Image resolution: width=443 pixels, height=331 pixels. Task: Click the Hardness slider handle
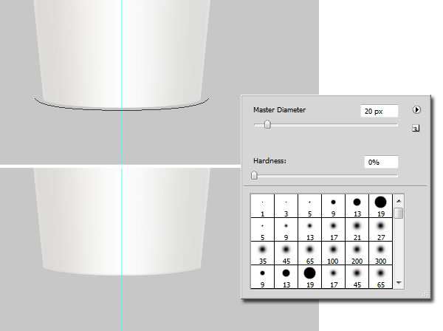click(x=255, y=175)
